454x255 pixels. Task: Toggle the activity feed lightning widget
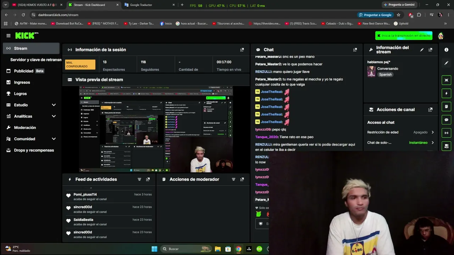click(446, 93)
